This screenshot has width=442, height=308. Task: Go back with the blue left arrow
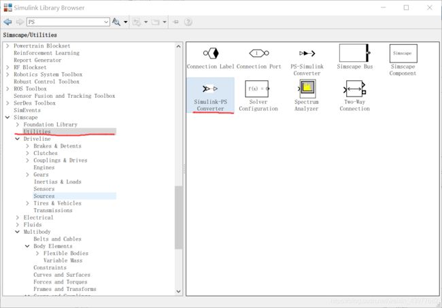click(7, 22)
